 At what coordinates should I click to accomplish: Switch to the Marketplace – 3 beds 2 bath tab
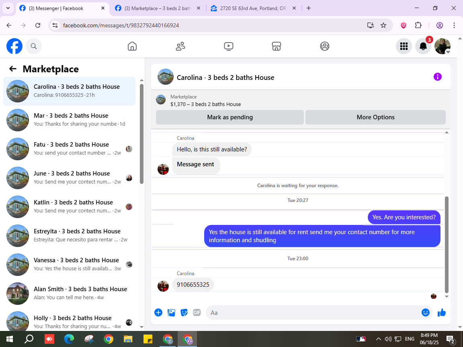pyautogui.click(x=158, y=8)
